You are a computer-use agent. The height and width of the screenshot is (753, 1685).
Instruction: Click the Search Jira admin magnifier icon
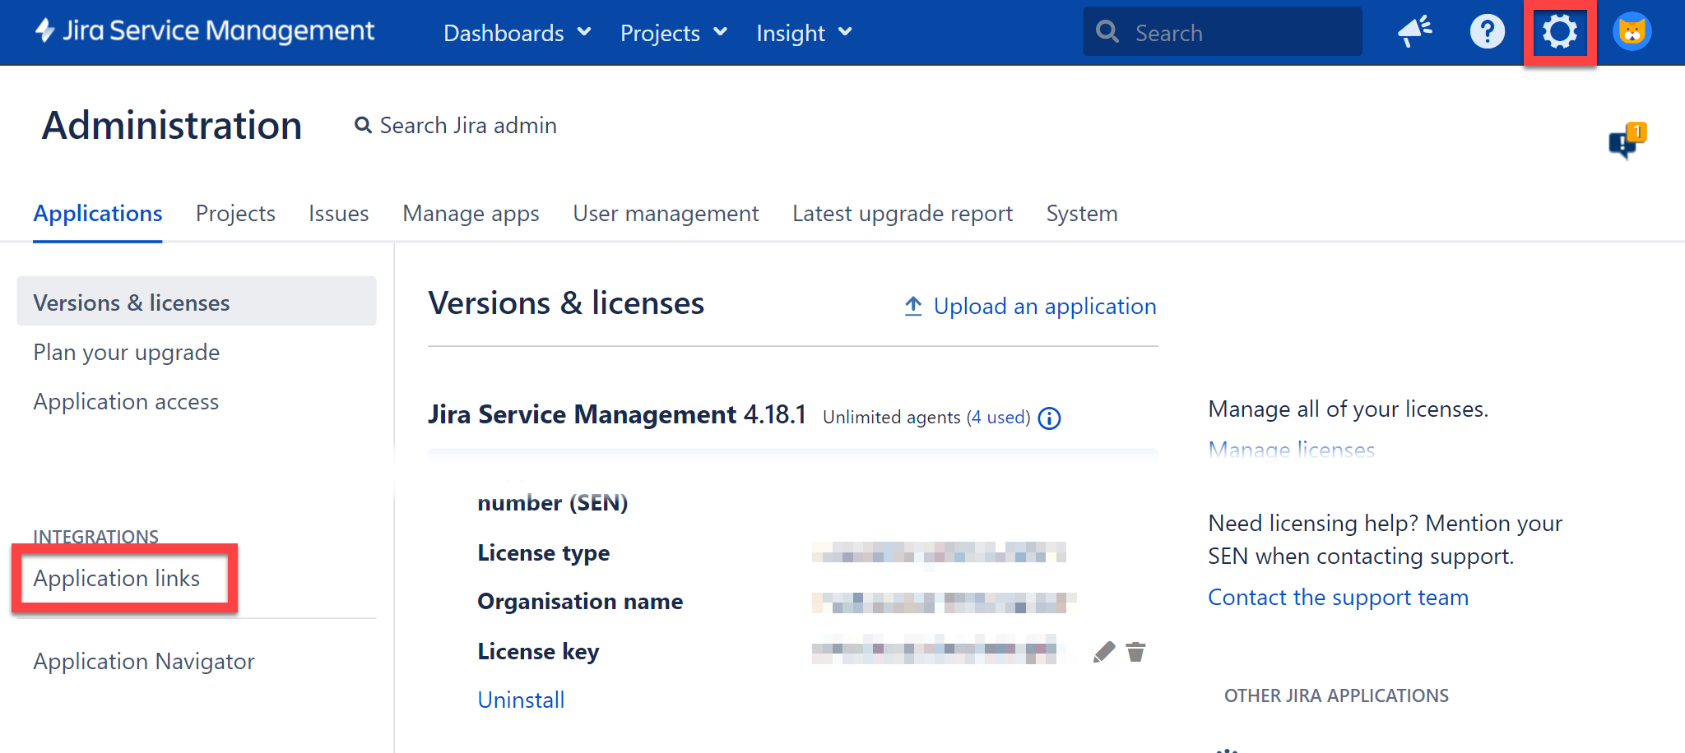(x=363, y=125)
